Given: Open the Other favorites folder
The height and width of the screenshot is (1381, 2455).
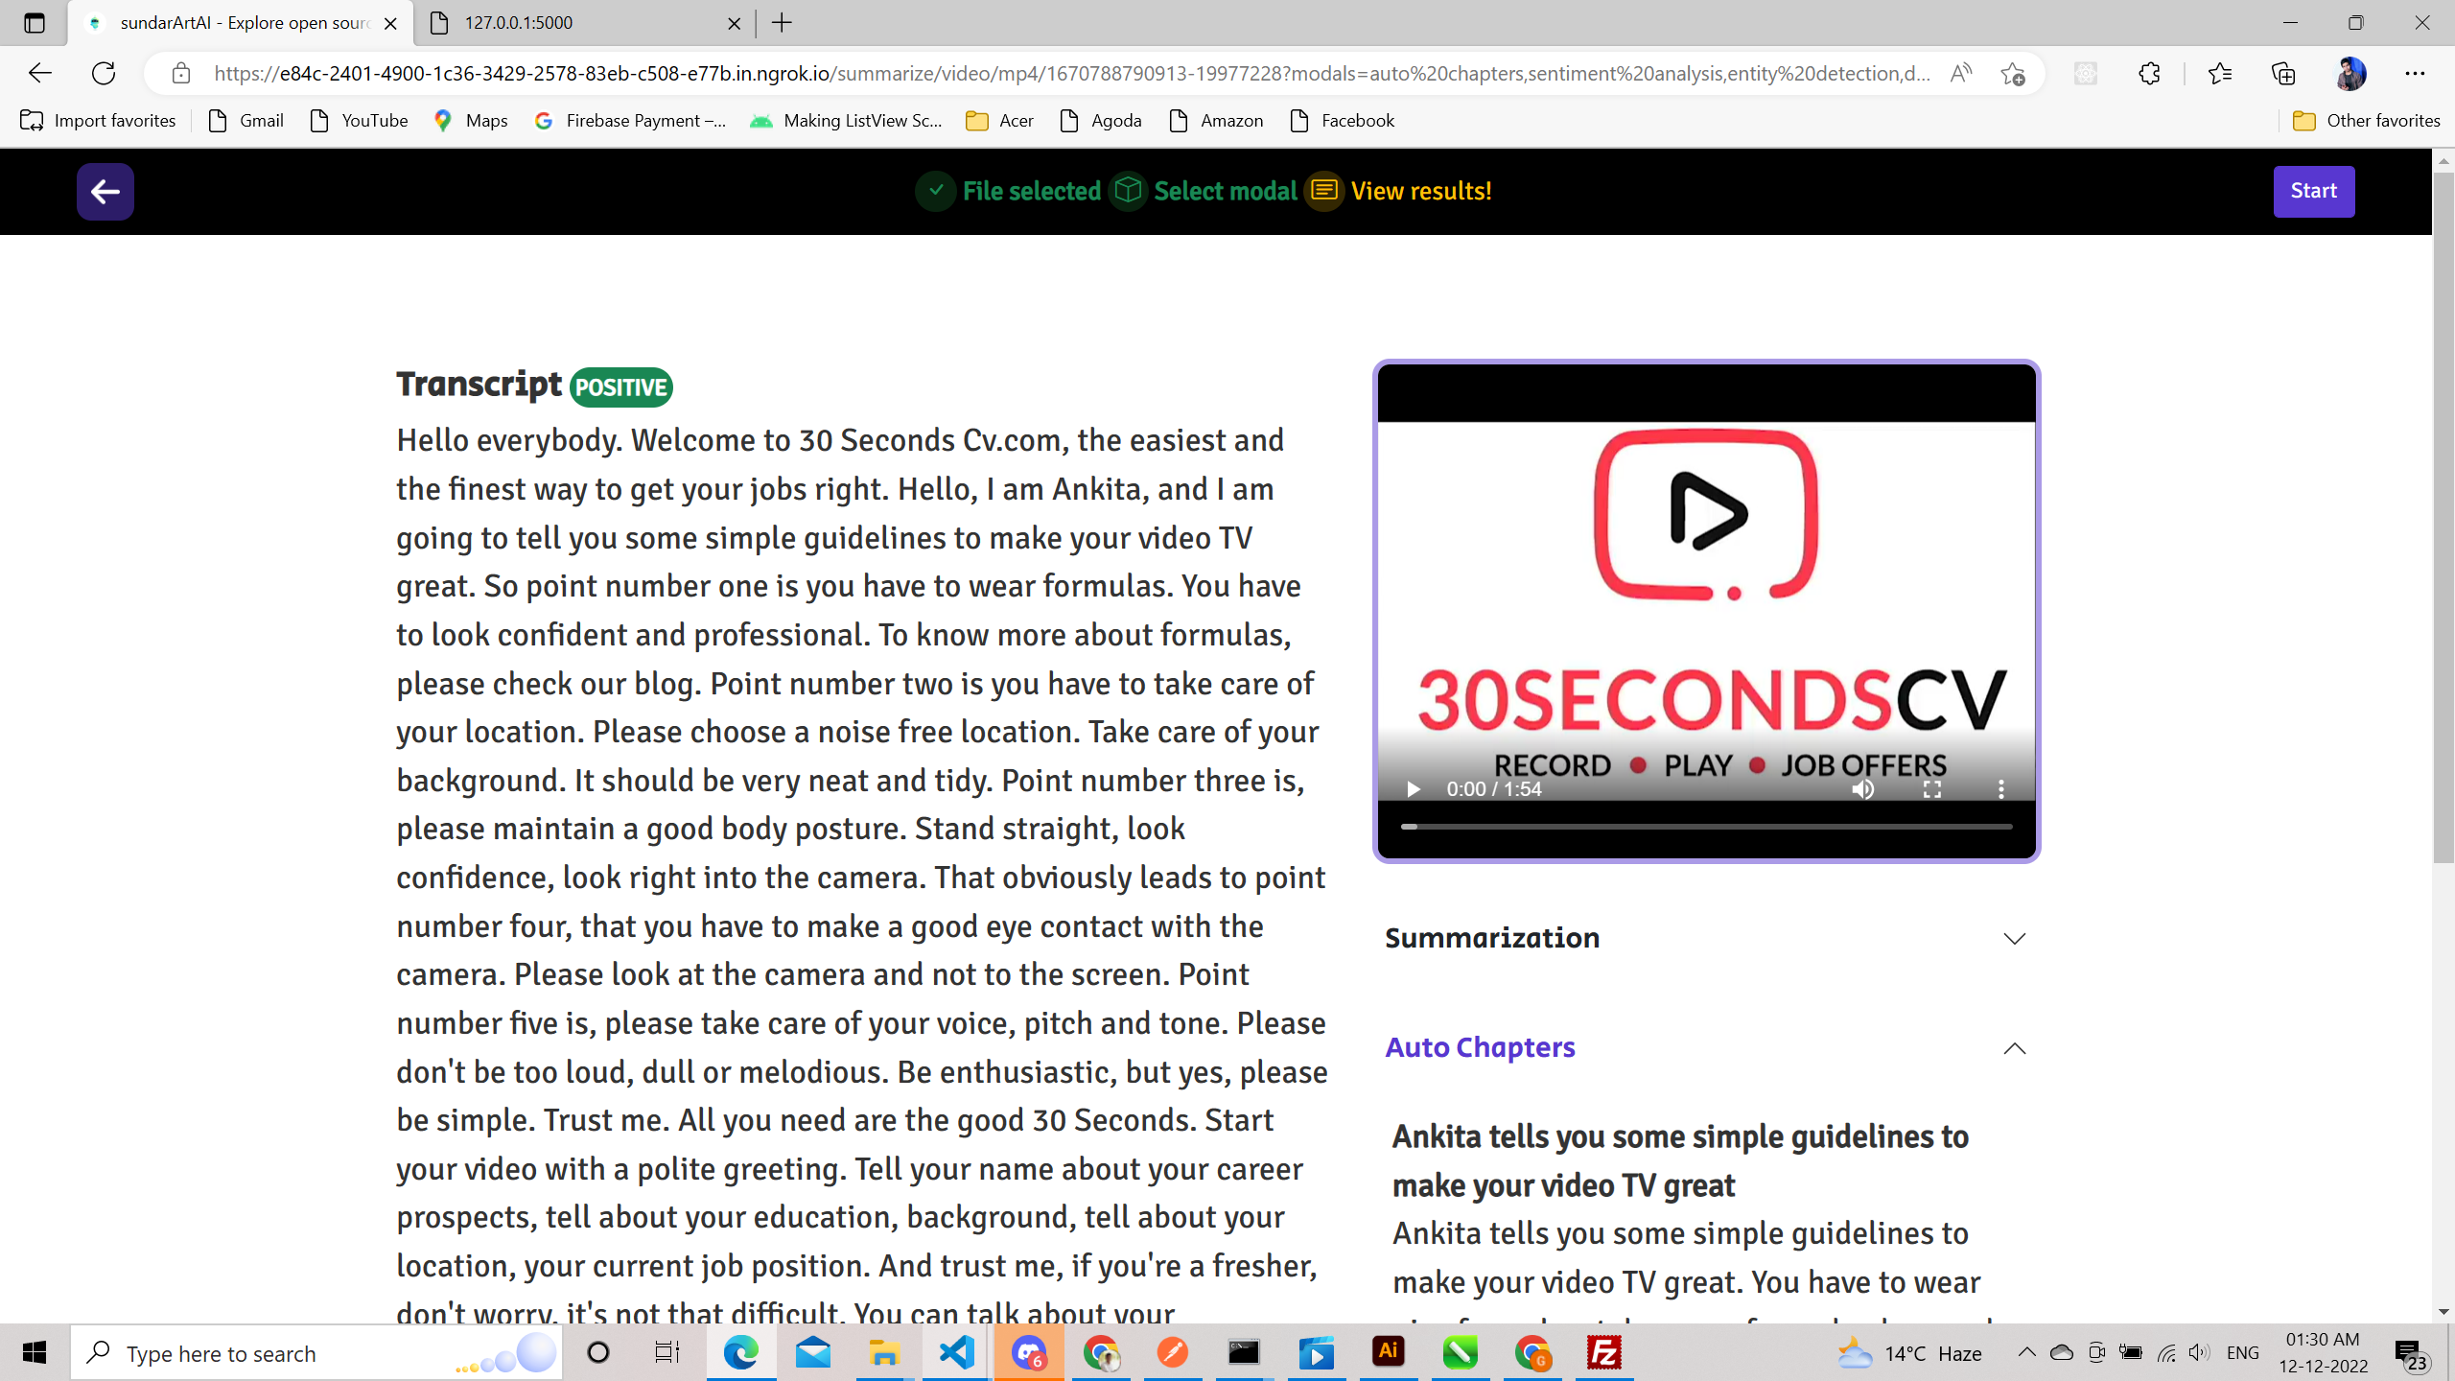Looking at the screenshot, I should point(2366,121).
